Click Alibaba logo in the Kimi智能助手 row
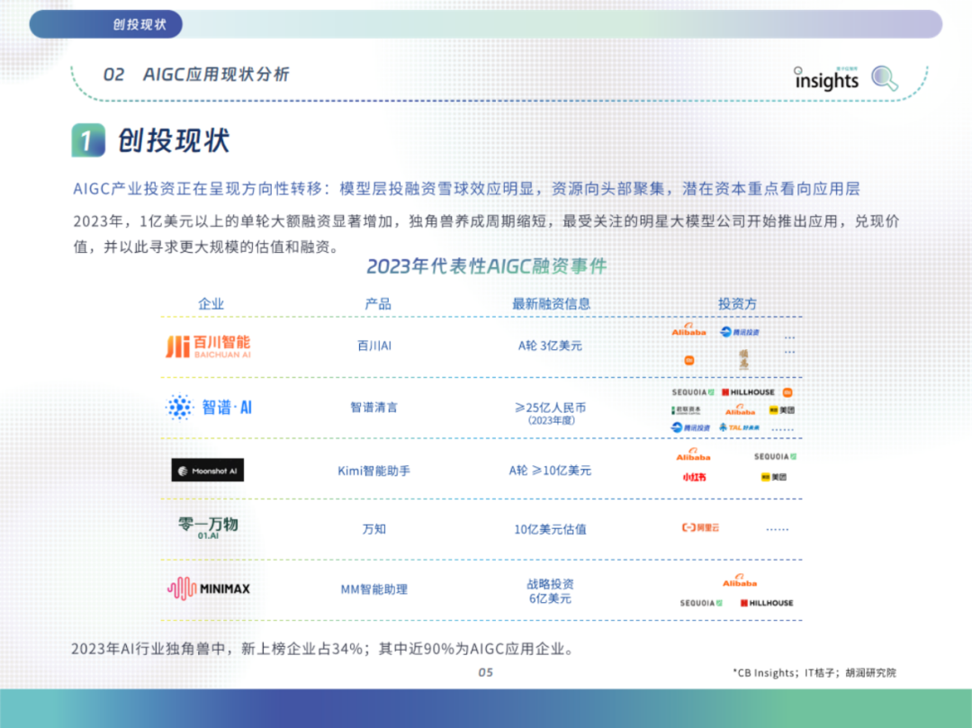Viewport: 972px width, 728px height. pos(693,454)
